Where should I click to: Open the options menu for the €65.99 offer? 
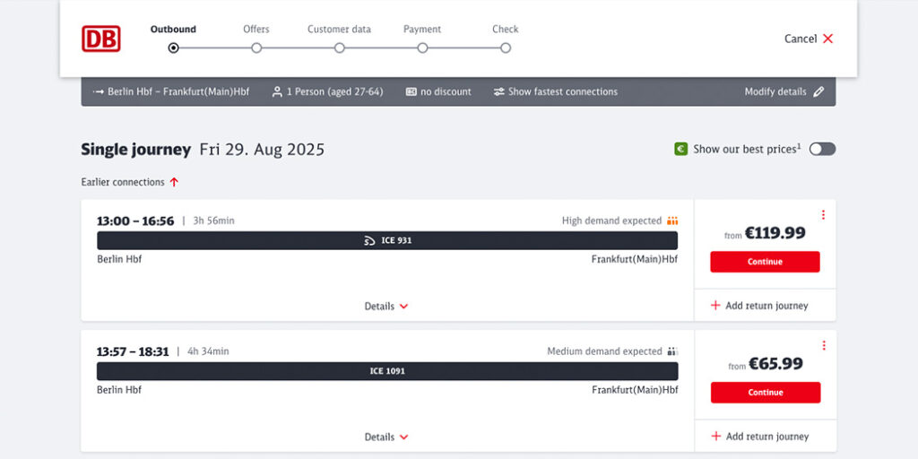click(x=824, y=345)
